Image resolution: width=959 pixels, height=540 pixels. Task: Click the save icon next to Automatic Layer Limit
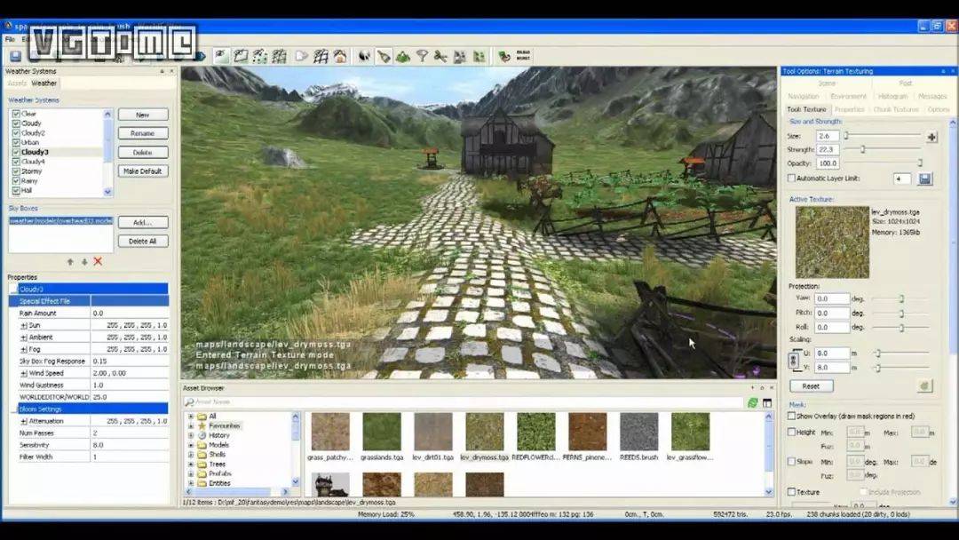924,179
